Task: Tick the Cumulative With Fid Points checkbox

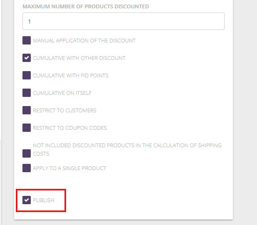Action: coord(27,75)
